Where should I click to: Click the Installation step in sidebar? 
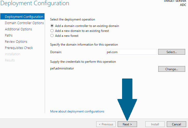click(12, 54)
